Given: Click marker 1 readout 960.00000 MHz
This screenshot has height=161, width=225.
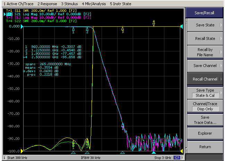Looking at the screenshot, I should click(53, 47).
